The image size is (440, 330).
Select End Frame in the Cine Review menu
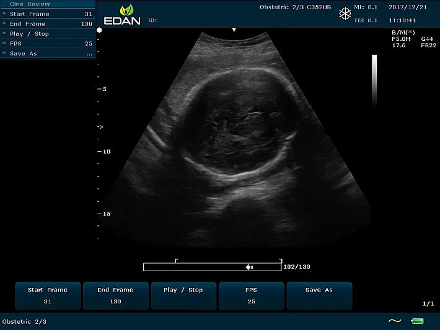coord(48,24)
